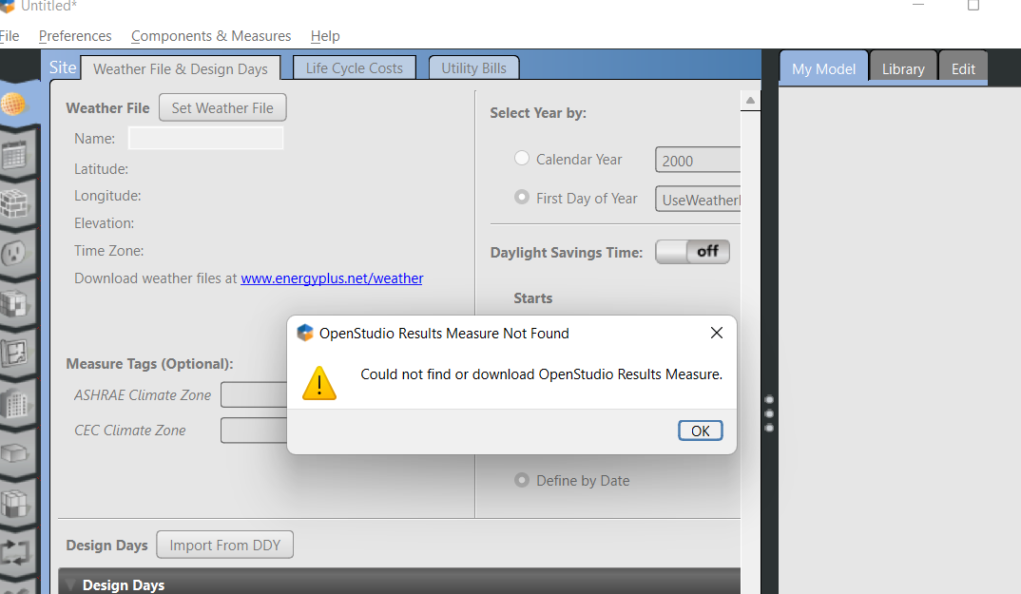This screenshot has height=594, width=1021.
Task: Dismiss the Measure Not Found dialog with OK
Action: click(700, 430)
